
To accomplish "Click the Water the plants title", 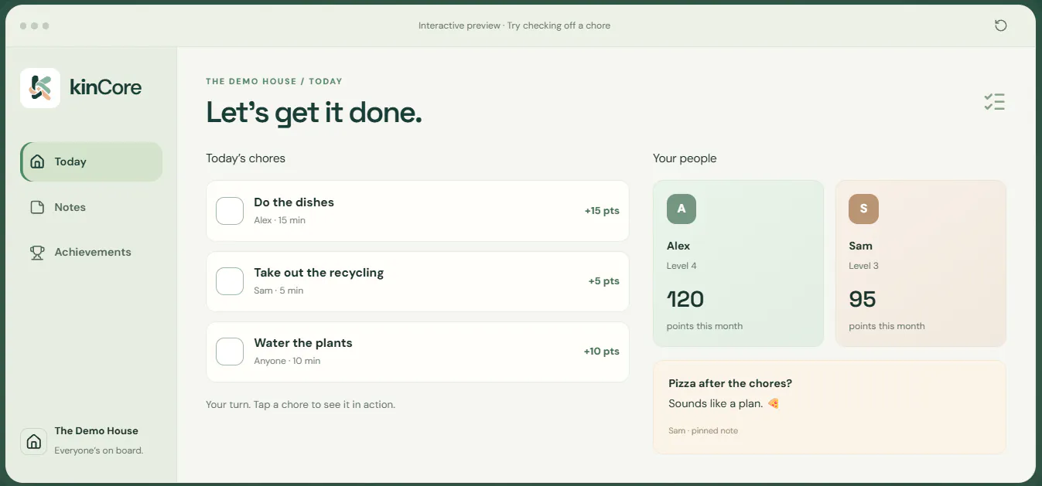I will 303,343.
